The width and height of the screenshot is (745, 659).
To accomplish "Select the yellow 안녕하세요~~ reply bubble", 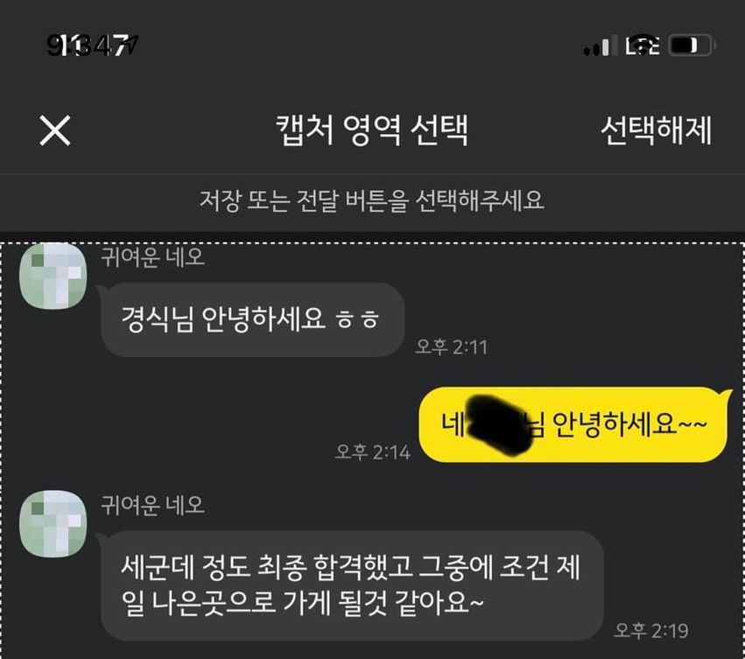I will (x=575, y=424).
